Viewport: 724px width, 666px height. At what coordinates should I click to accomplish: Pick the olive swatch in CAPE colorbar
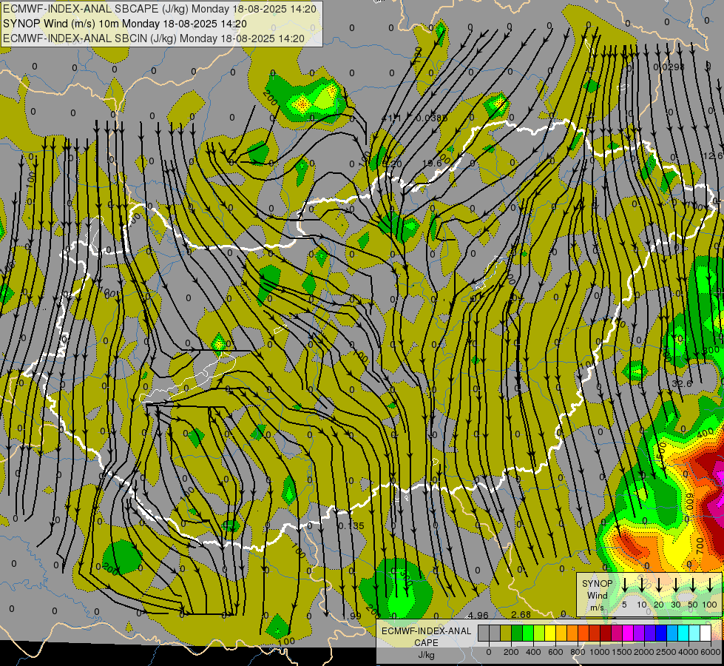(506, 633)
